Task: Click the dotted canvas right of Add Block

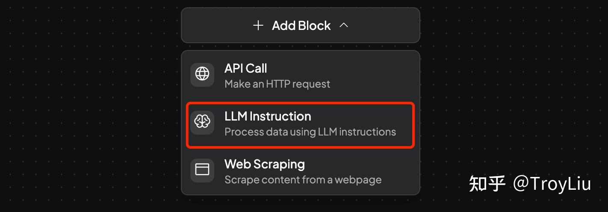Action: click(513, 26)
